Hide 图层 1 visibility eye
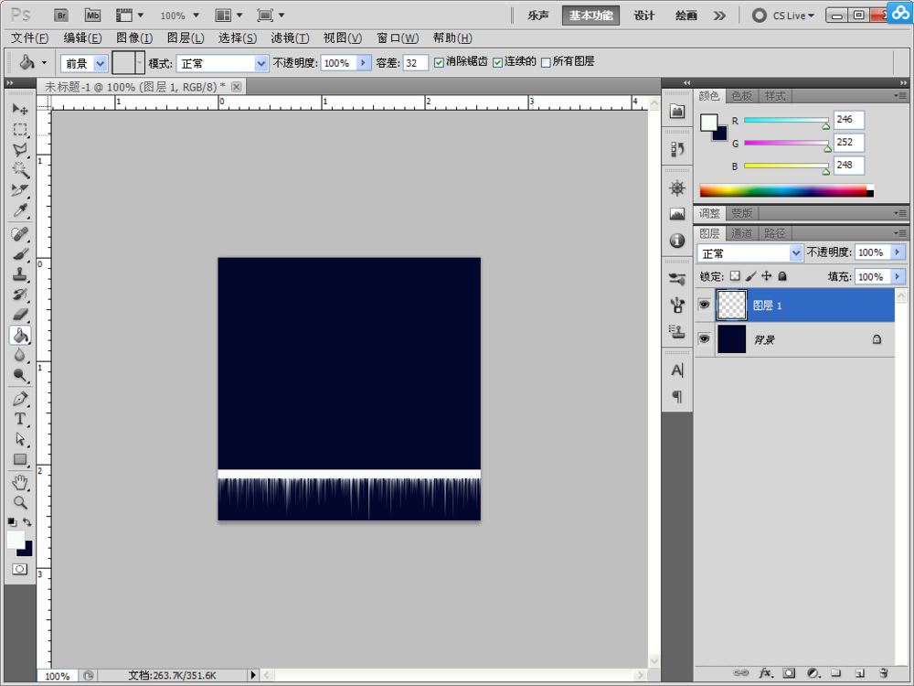This screenshot has height=686, width=914. pyautogui.click(x=704, y=305)
